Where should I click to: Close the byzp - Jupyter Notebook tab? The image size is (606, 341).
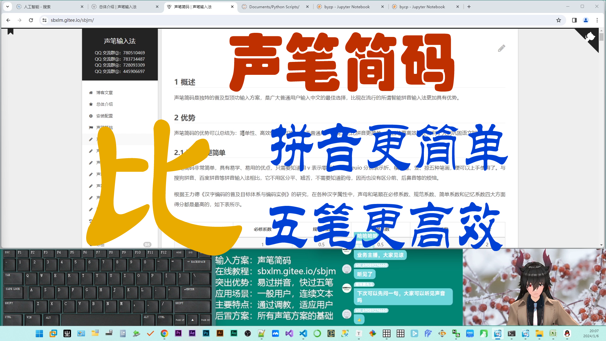coord(383,7)
